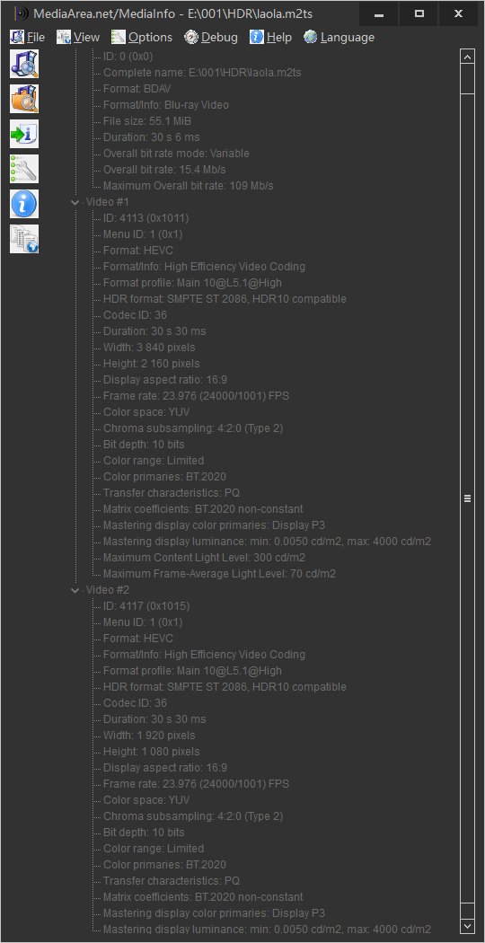This screenshot has width=485, height=943.
Task: Click the Open Folder toolbar icon
Action: coord(24,99)
